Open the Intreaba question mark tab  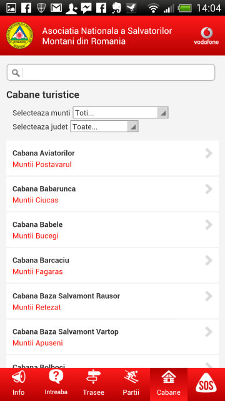click(x=56, y=384)
